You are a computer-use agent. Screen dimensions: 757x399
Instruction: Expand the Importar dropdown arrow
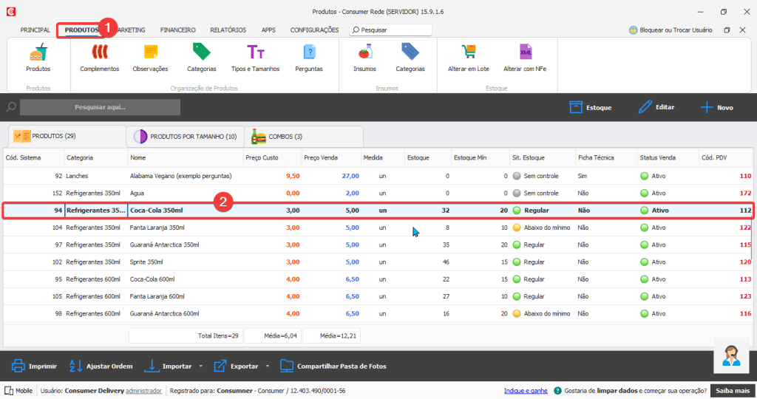(x=200, y=366)
